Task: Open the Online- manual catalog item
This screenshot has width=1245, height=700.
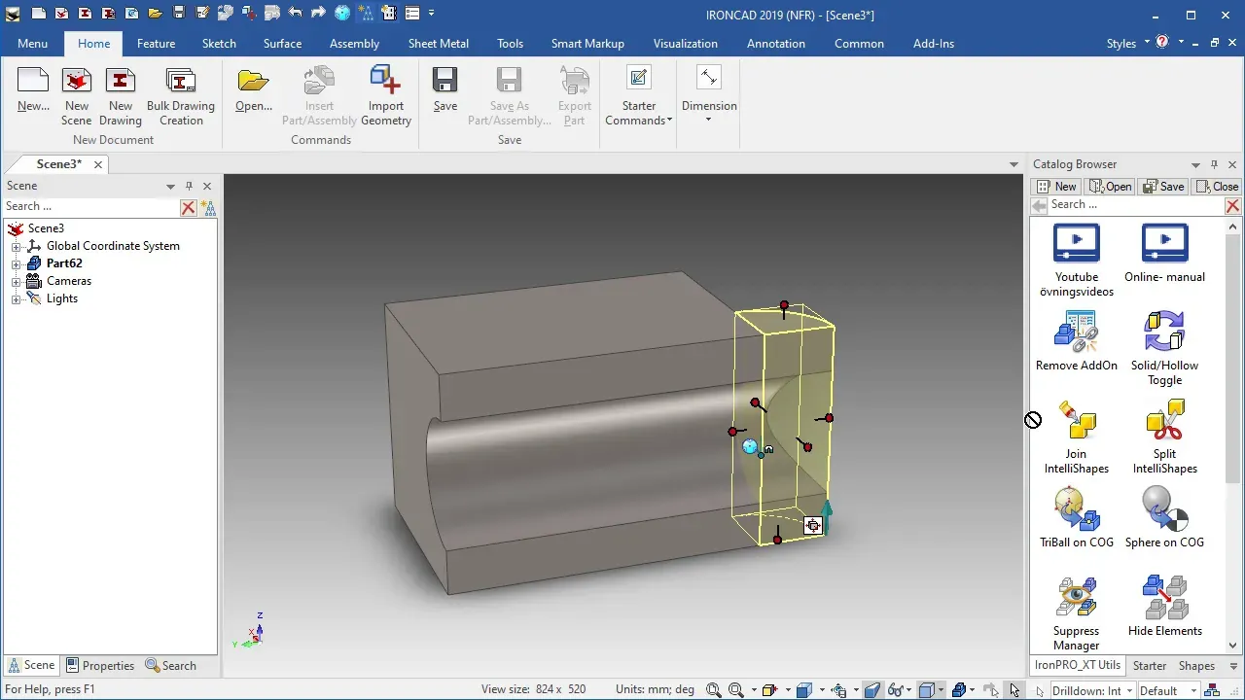Action: 1164,253
